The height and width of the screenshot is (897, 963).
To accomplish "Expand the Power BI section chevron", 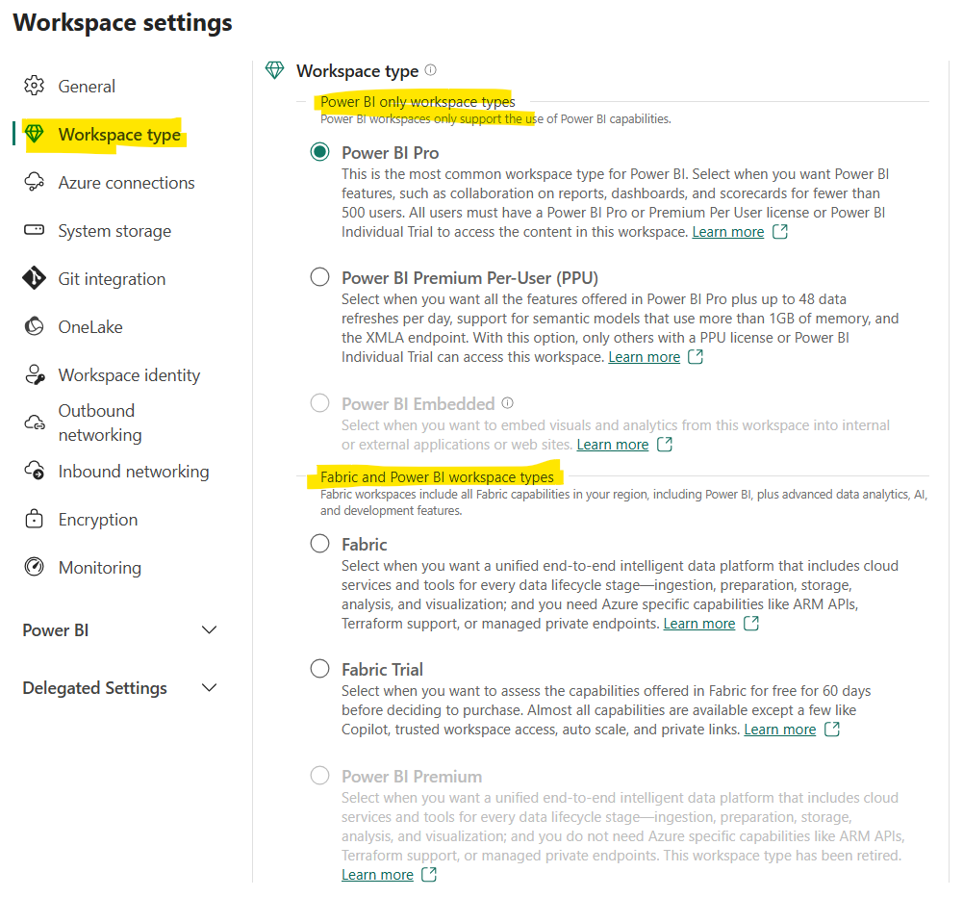I will click(x=209, y=630).
